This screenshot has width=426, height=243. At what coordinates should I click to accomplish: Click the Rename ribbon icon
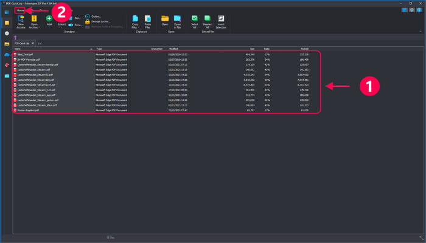(71, 25)
